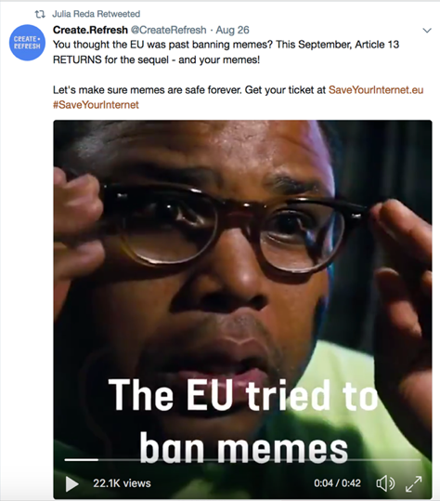Open the Aug 26 tweet timestamp
Image resolution: width=440 pixels, height=501 pixels.
click(232, 30)
